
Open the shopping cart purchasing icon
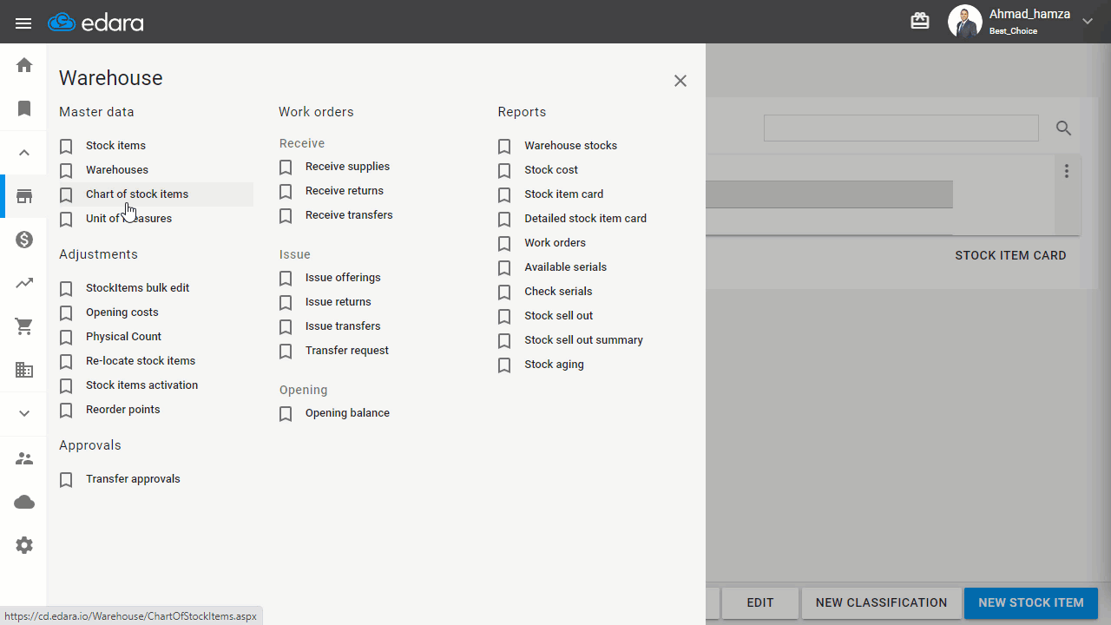point(24,326)
